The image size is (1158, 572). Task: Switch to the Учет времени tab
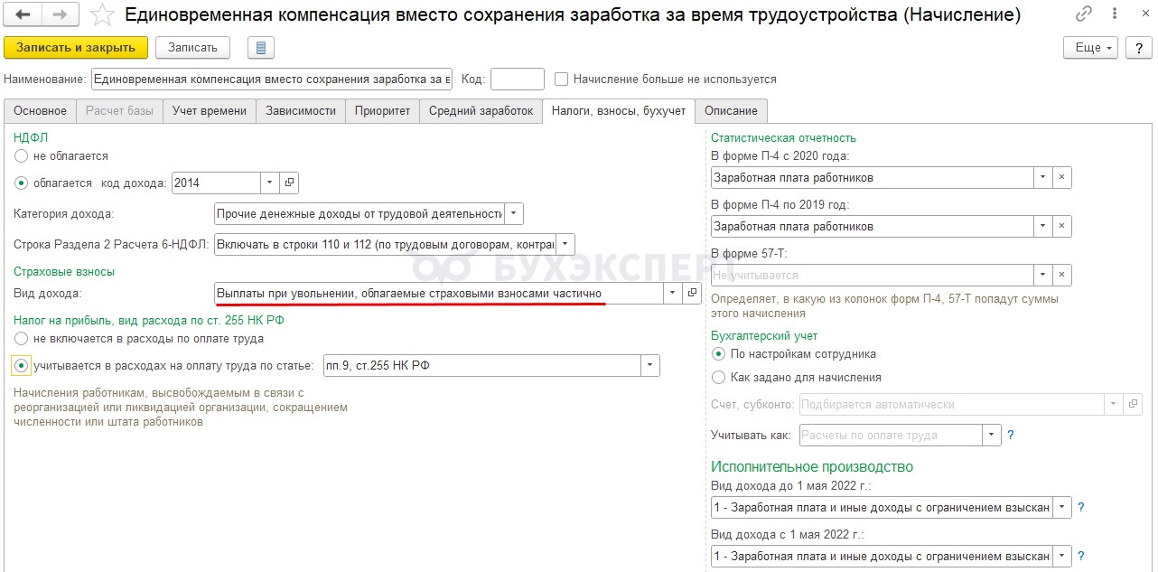pos(210,111)
